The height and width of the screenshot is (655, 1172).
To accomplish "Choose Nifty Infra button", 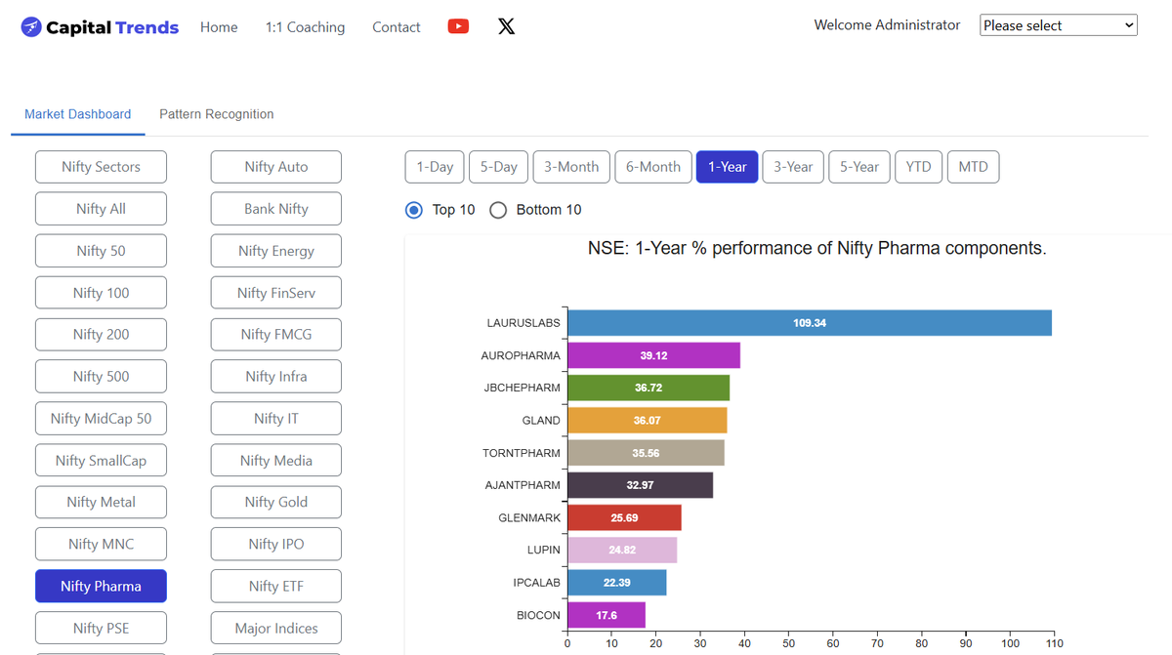I will (x=276, y=377).
